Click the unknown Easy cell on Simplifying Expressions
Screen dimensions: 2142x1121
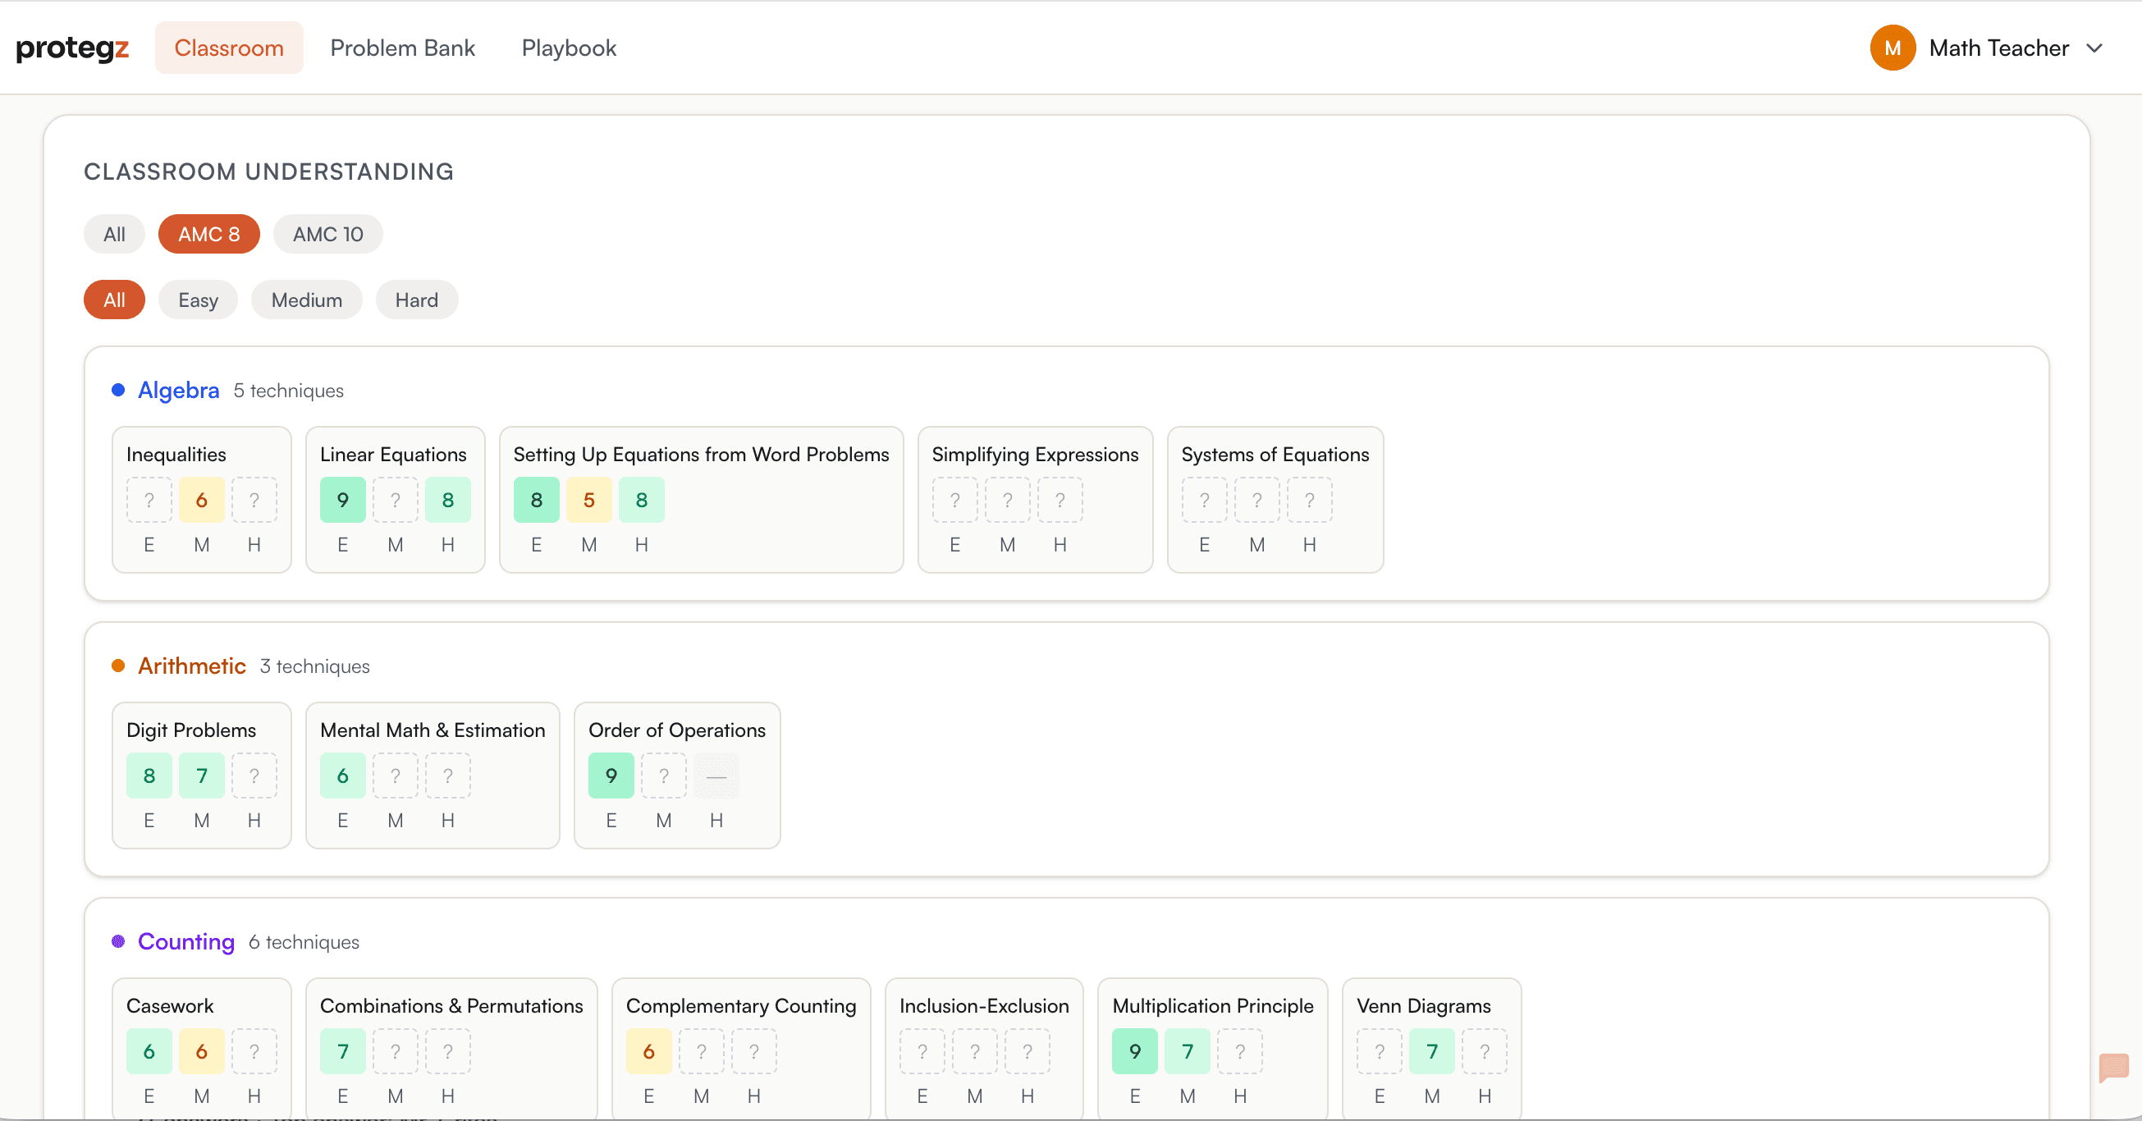pyautogui.click(x=954, y=500)
